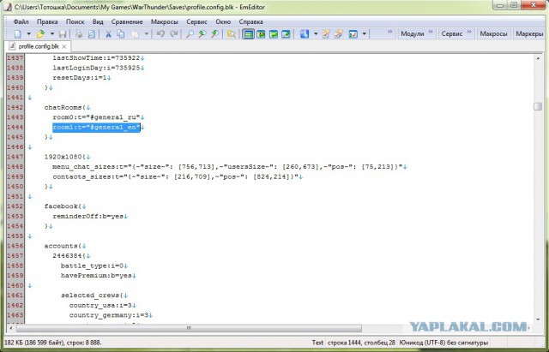The width and height of the screenshot is (549, 352).
Task: Click the reminderOff:b=yes line
Action: click(87, 217)
